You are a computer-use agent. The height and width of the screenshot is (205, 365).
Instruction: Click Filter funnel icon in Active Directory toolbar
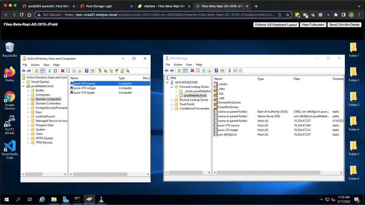[116, 71]
